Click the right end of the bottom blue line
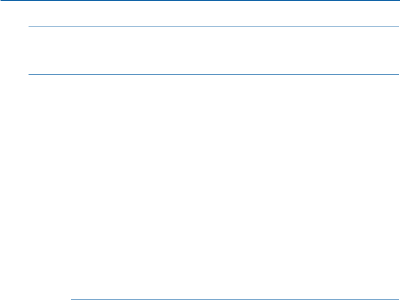This screenshot has width=400, height=300. point(397,299)
